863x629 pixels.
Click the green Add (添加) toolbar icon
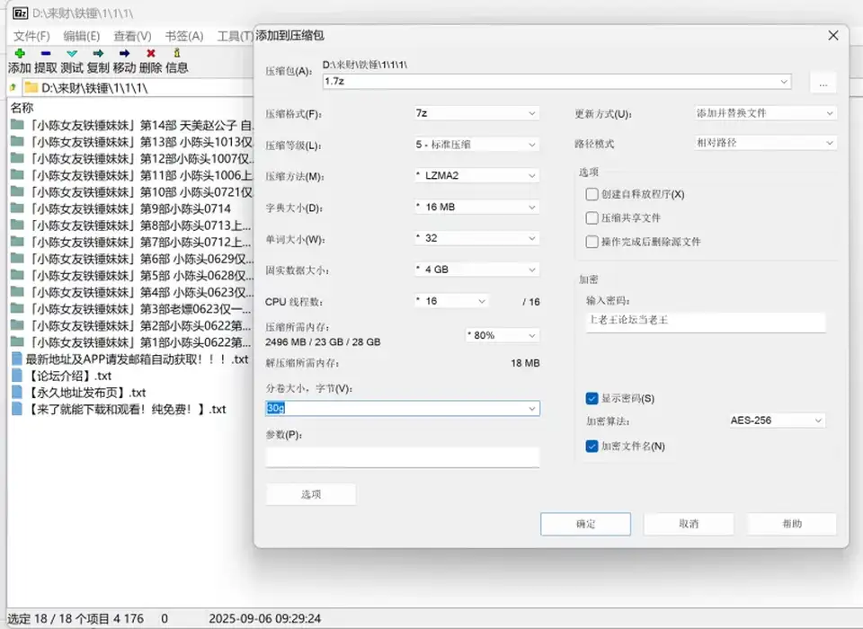click(x=20, y=53)
